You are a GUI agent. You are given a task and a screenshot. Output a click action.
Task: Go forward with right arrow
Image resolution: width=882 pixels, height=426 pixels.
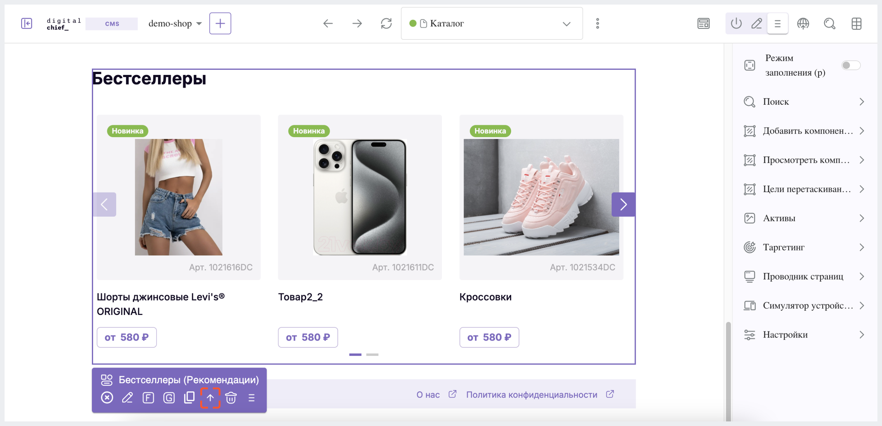tap(357, 23)
